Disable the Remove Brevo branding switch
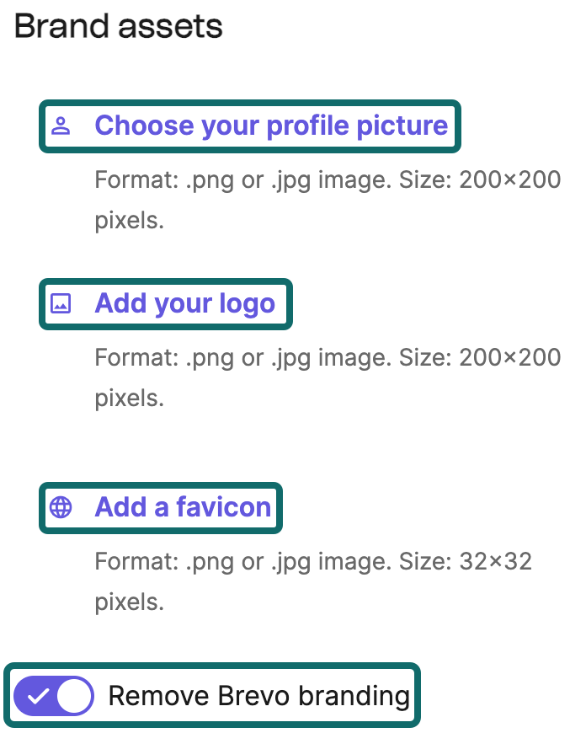The width and height of the screenshot is (586, 733). (x=54, y=697)
